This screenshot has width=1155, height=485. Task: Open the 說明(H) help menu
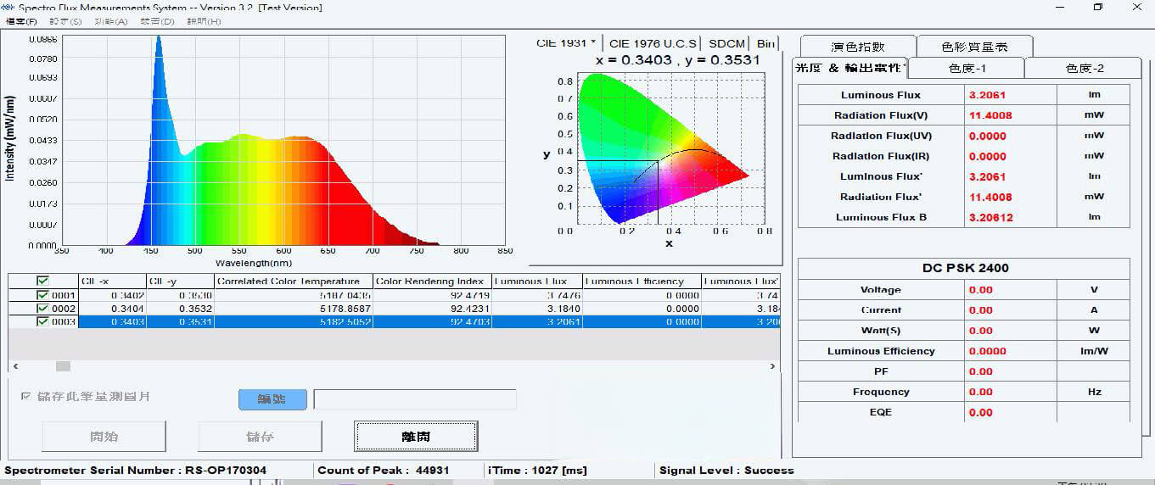(202, 21)
